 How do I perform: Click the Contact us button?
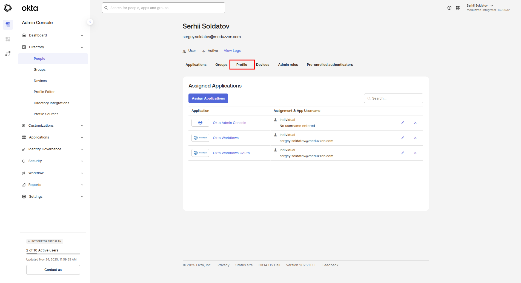pos(53,270)
